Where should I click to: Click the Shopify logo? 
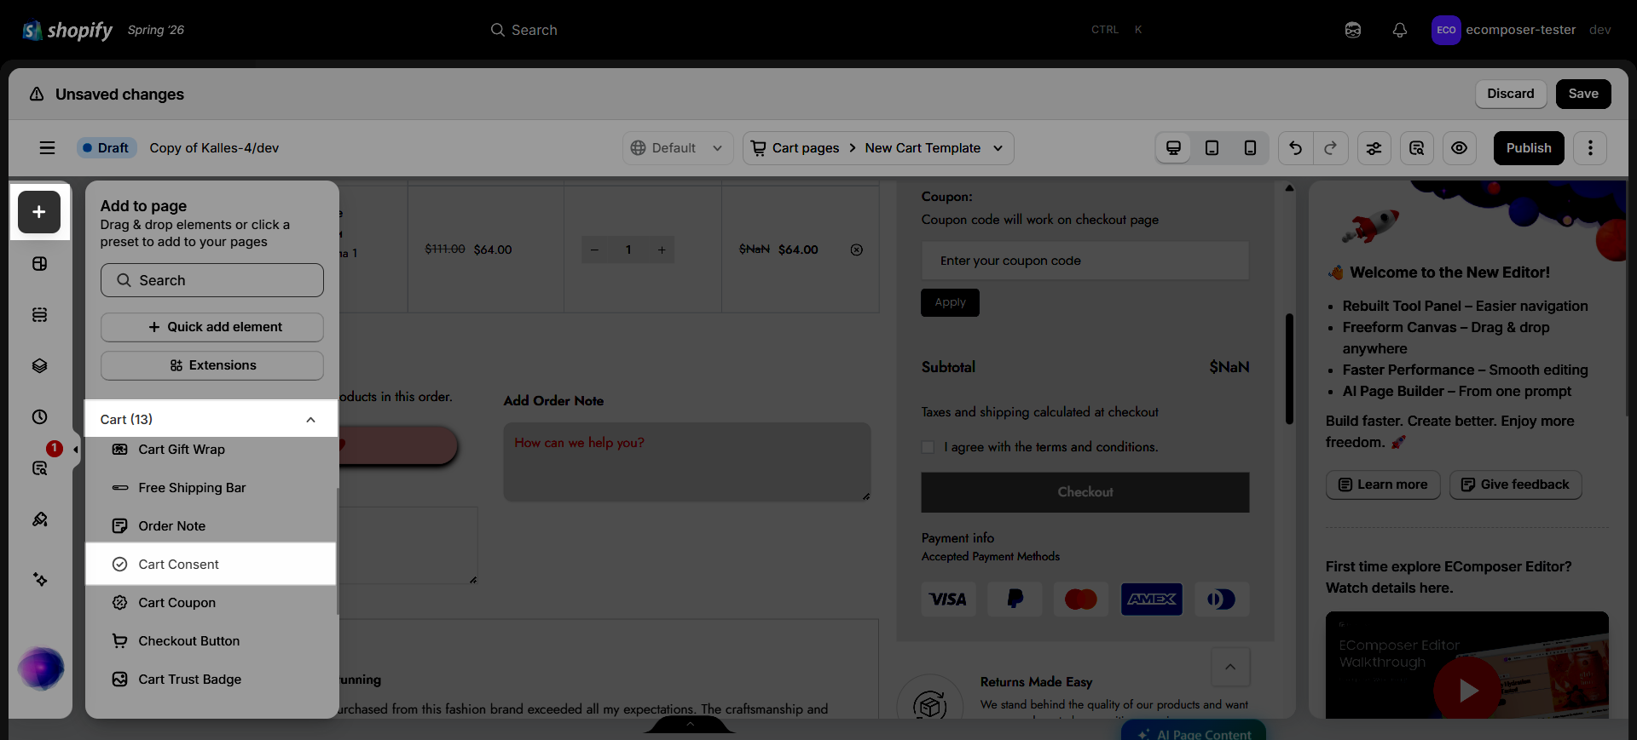coord(67,31)
